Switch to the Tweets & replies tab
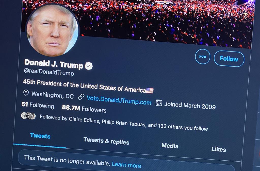This screenshot has height=171, width=260. click(x=106, y=141)
